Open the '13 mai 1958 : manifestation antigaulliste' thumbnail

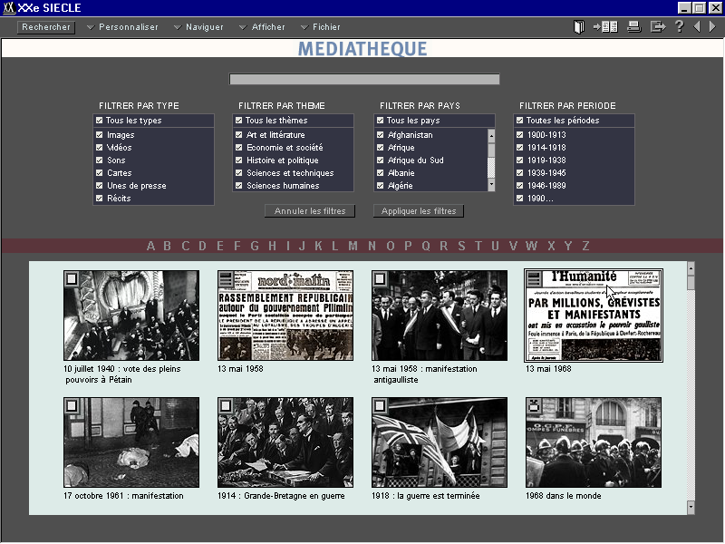click(x=440, y=316)
